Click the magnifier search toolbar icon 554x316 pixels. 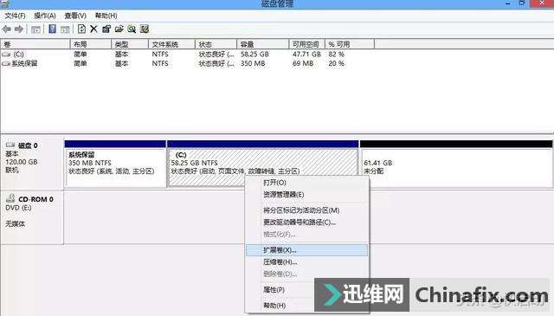132,29
